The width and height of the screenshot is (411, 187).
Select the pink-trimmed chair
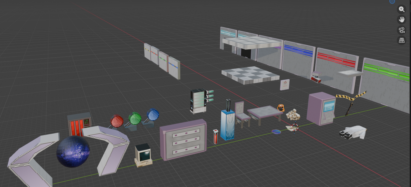(242, 115)
